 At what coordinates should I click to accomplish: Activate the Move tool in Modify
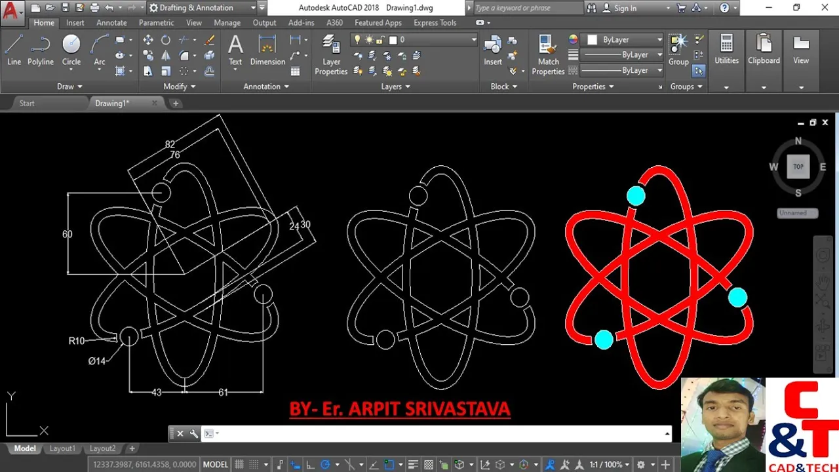(x=148, y=40)
